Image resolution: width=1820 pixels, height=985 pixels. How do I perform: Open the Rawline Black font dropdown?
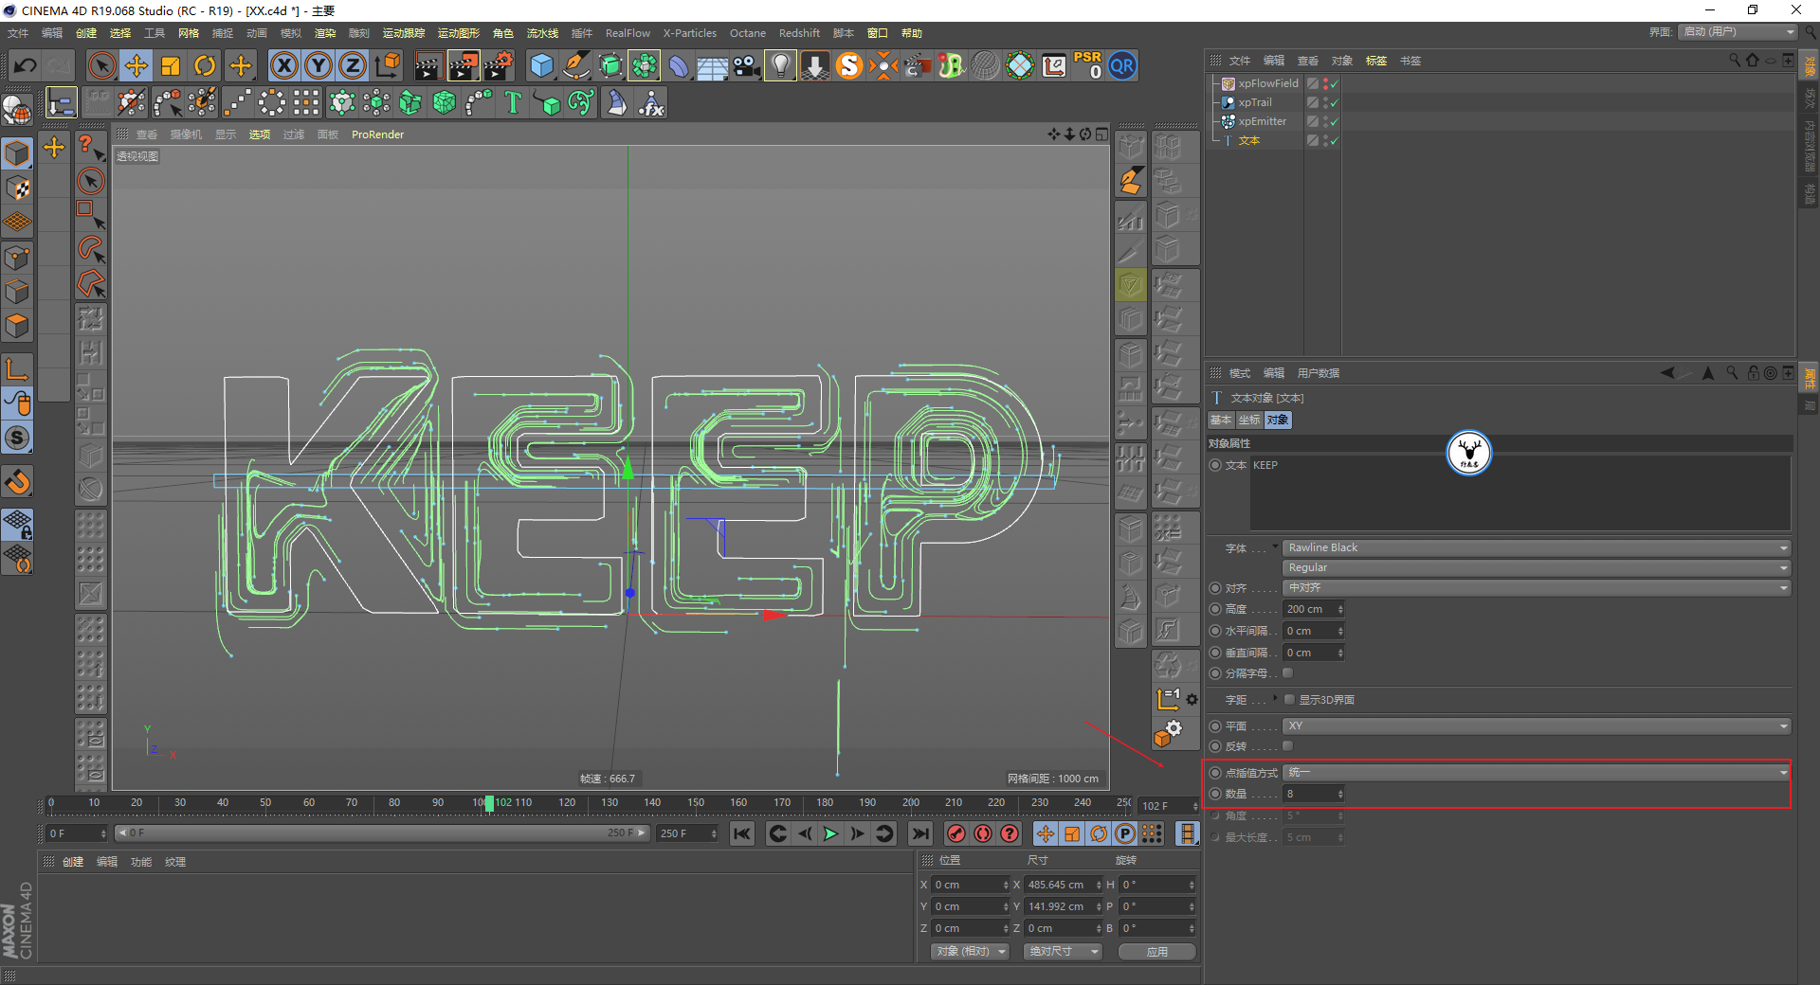pyautogui.click(x=1536, y=547)
